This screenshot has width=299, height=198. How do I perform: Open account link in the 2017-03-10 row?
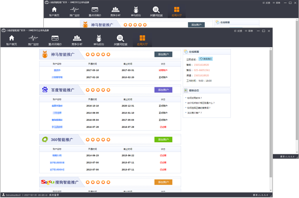(57, 70)
